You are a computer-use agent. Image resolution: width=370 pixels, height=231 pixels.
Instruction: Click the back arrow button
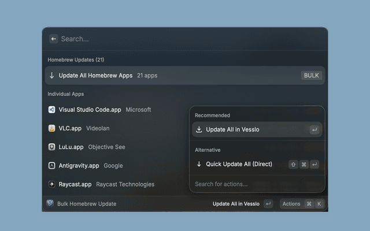pyautogui.click(x=54, y=39)
